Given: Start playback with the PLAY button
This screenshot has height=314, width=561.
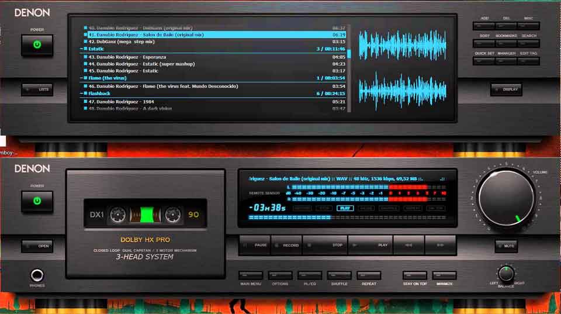Looking at the screenshot, I should [x=370, y=245].
